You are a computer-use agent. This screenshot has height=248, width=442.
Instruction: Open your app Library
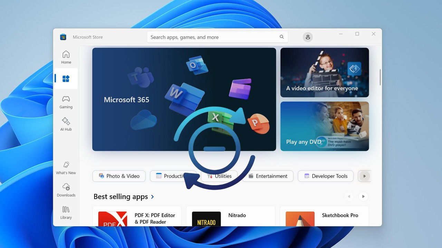click(x=66, y=212)
